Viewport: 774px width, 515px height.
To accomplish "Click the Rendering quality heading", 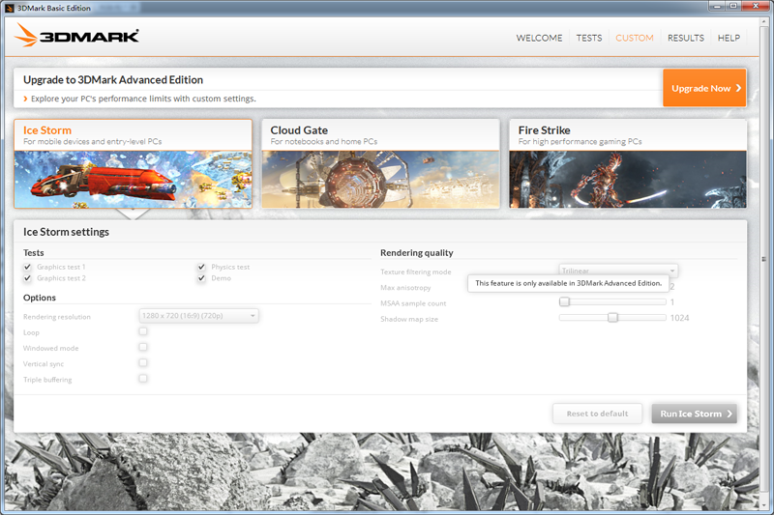I will tap(417, 253).
